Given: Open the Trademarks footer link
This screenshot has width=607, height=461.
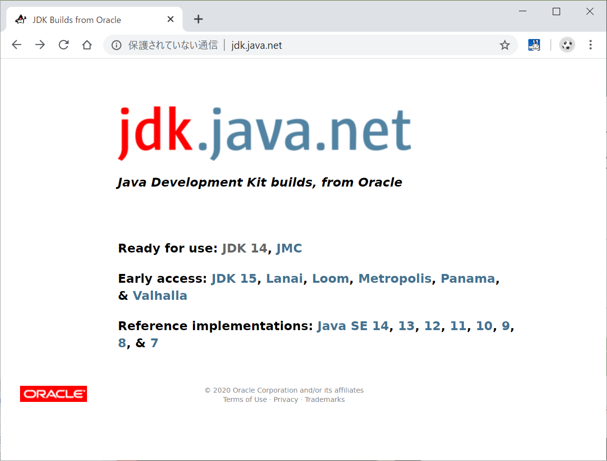Looking at the screenshot, I should (325, 399).
